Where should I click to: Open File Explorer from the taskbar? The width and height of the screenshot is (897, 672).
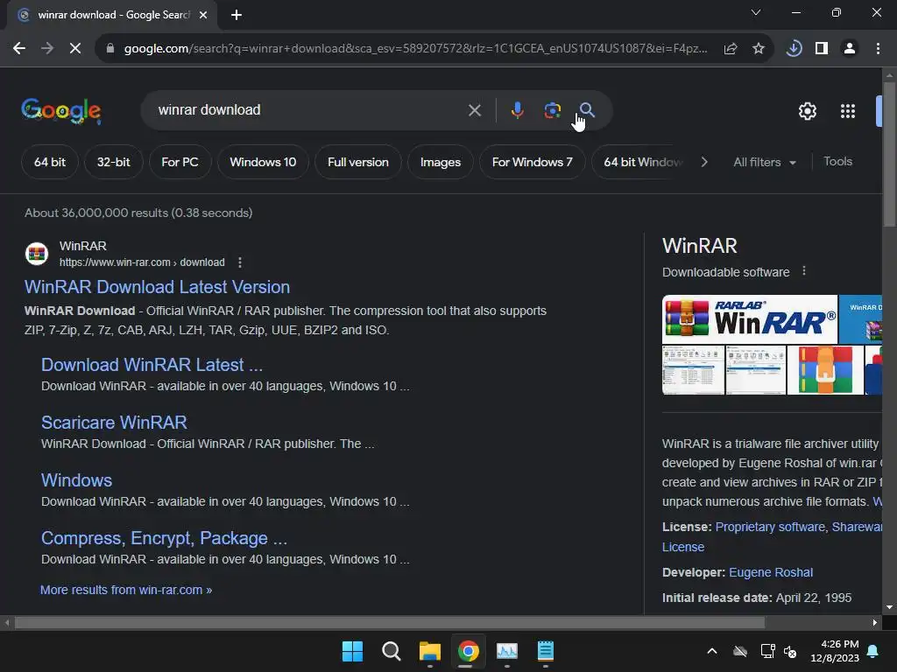[429, 651]
